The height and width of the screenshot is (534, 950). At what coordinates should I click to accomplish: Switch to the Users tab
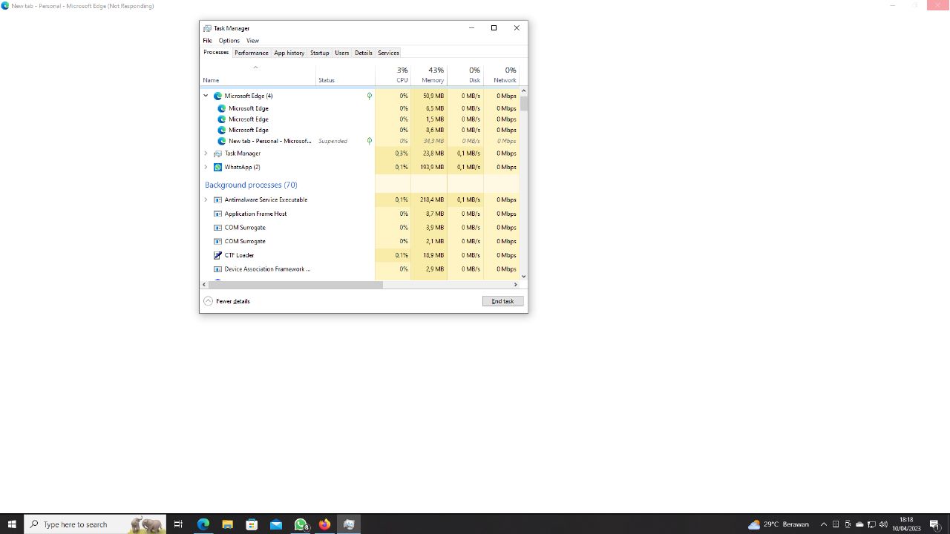pos(341,53)
